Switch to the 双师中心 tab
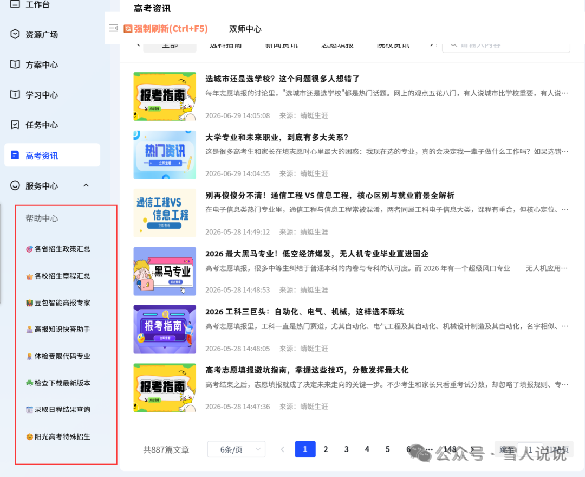Viewport: 585px width, 477px height. (x=245, y=29)
